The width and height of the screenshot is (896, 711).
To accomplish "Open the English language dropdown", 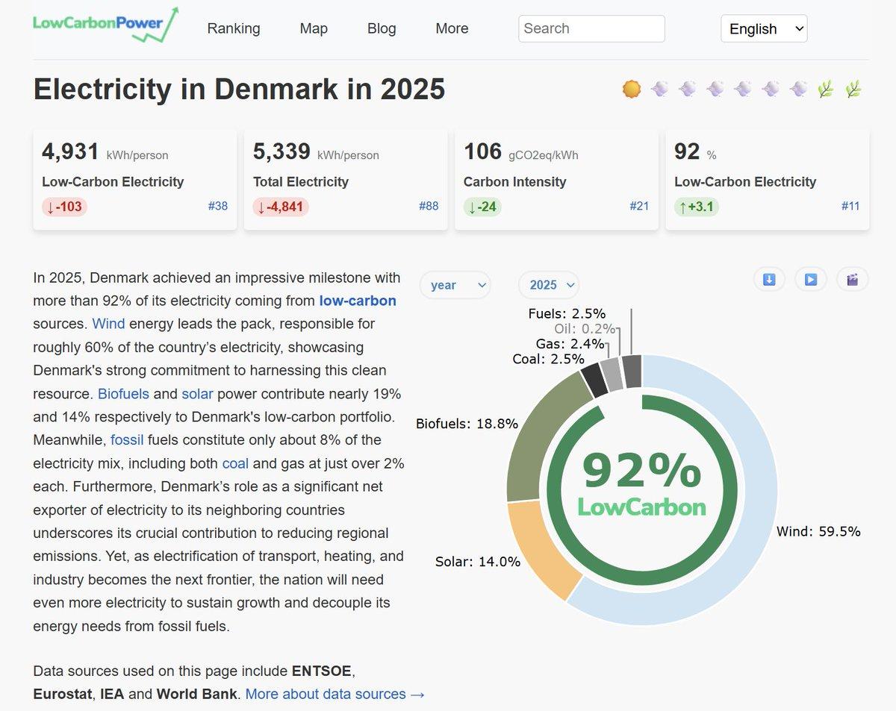I will coord(763,28).
